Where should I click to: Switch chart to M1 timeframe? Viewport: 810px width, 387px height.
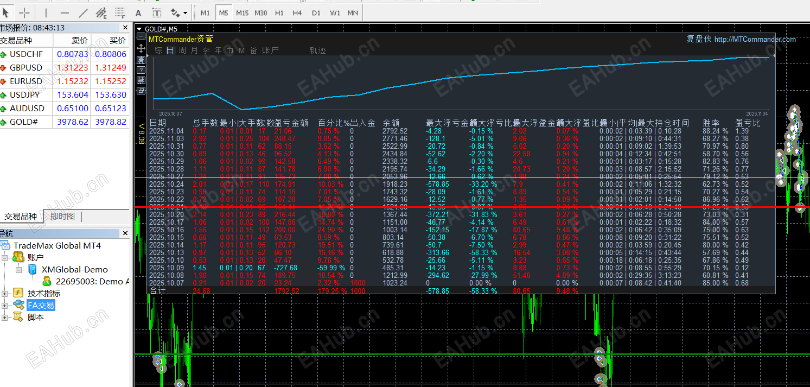coord(205,12)
